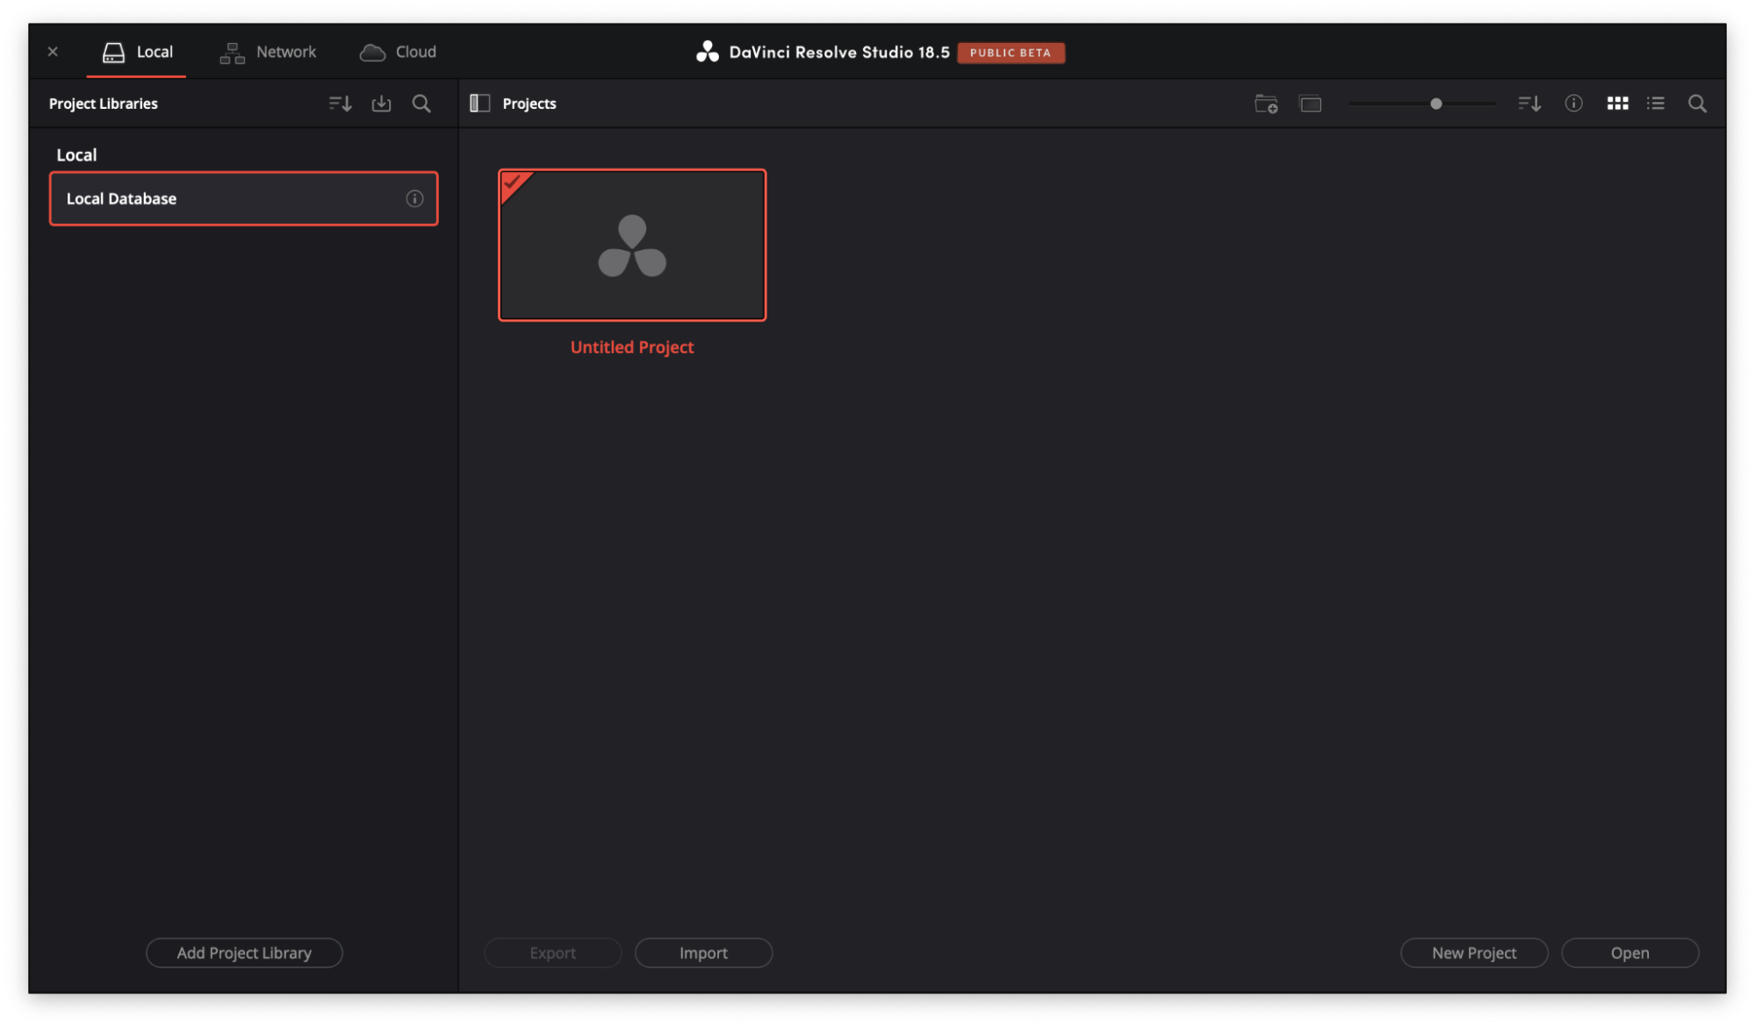Switch to the Cloud tab

(398, 52)
